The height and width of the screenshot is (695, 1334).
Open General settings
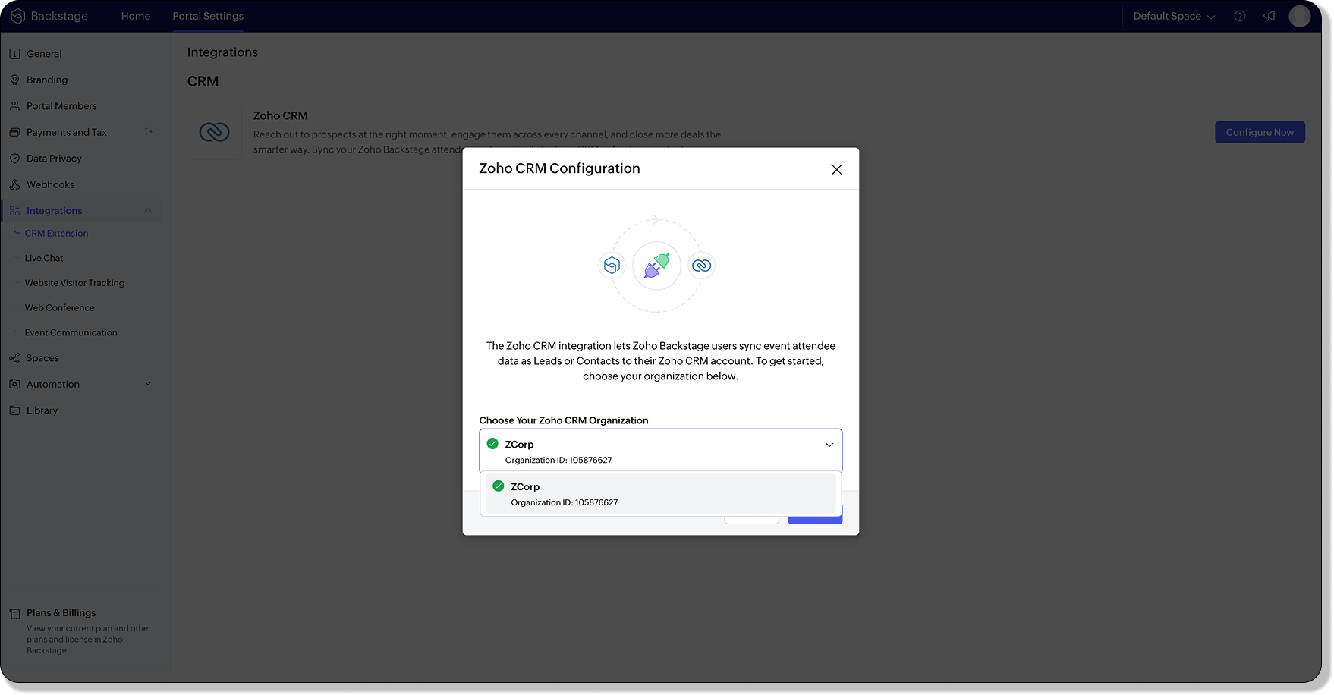(44, 54)
